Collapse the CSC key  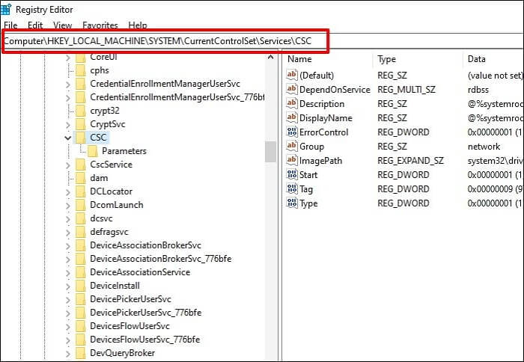tap(68, 138)
